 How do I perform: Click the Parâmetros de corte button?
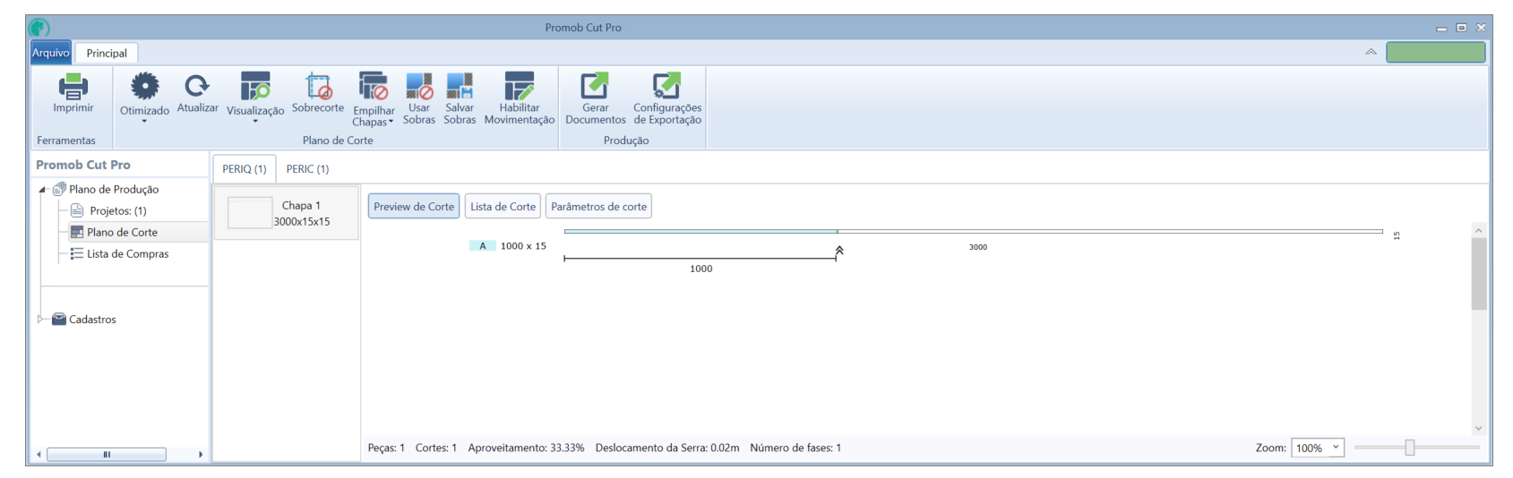tap(598, 207)
